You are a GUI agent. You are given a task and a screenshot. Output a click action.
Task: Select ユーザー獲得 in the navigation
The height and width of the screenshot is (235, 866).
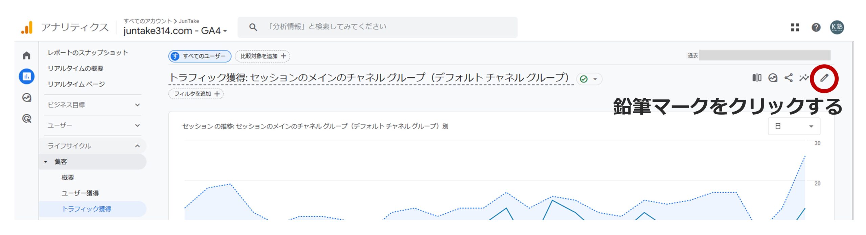(80, 193)
